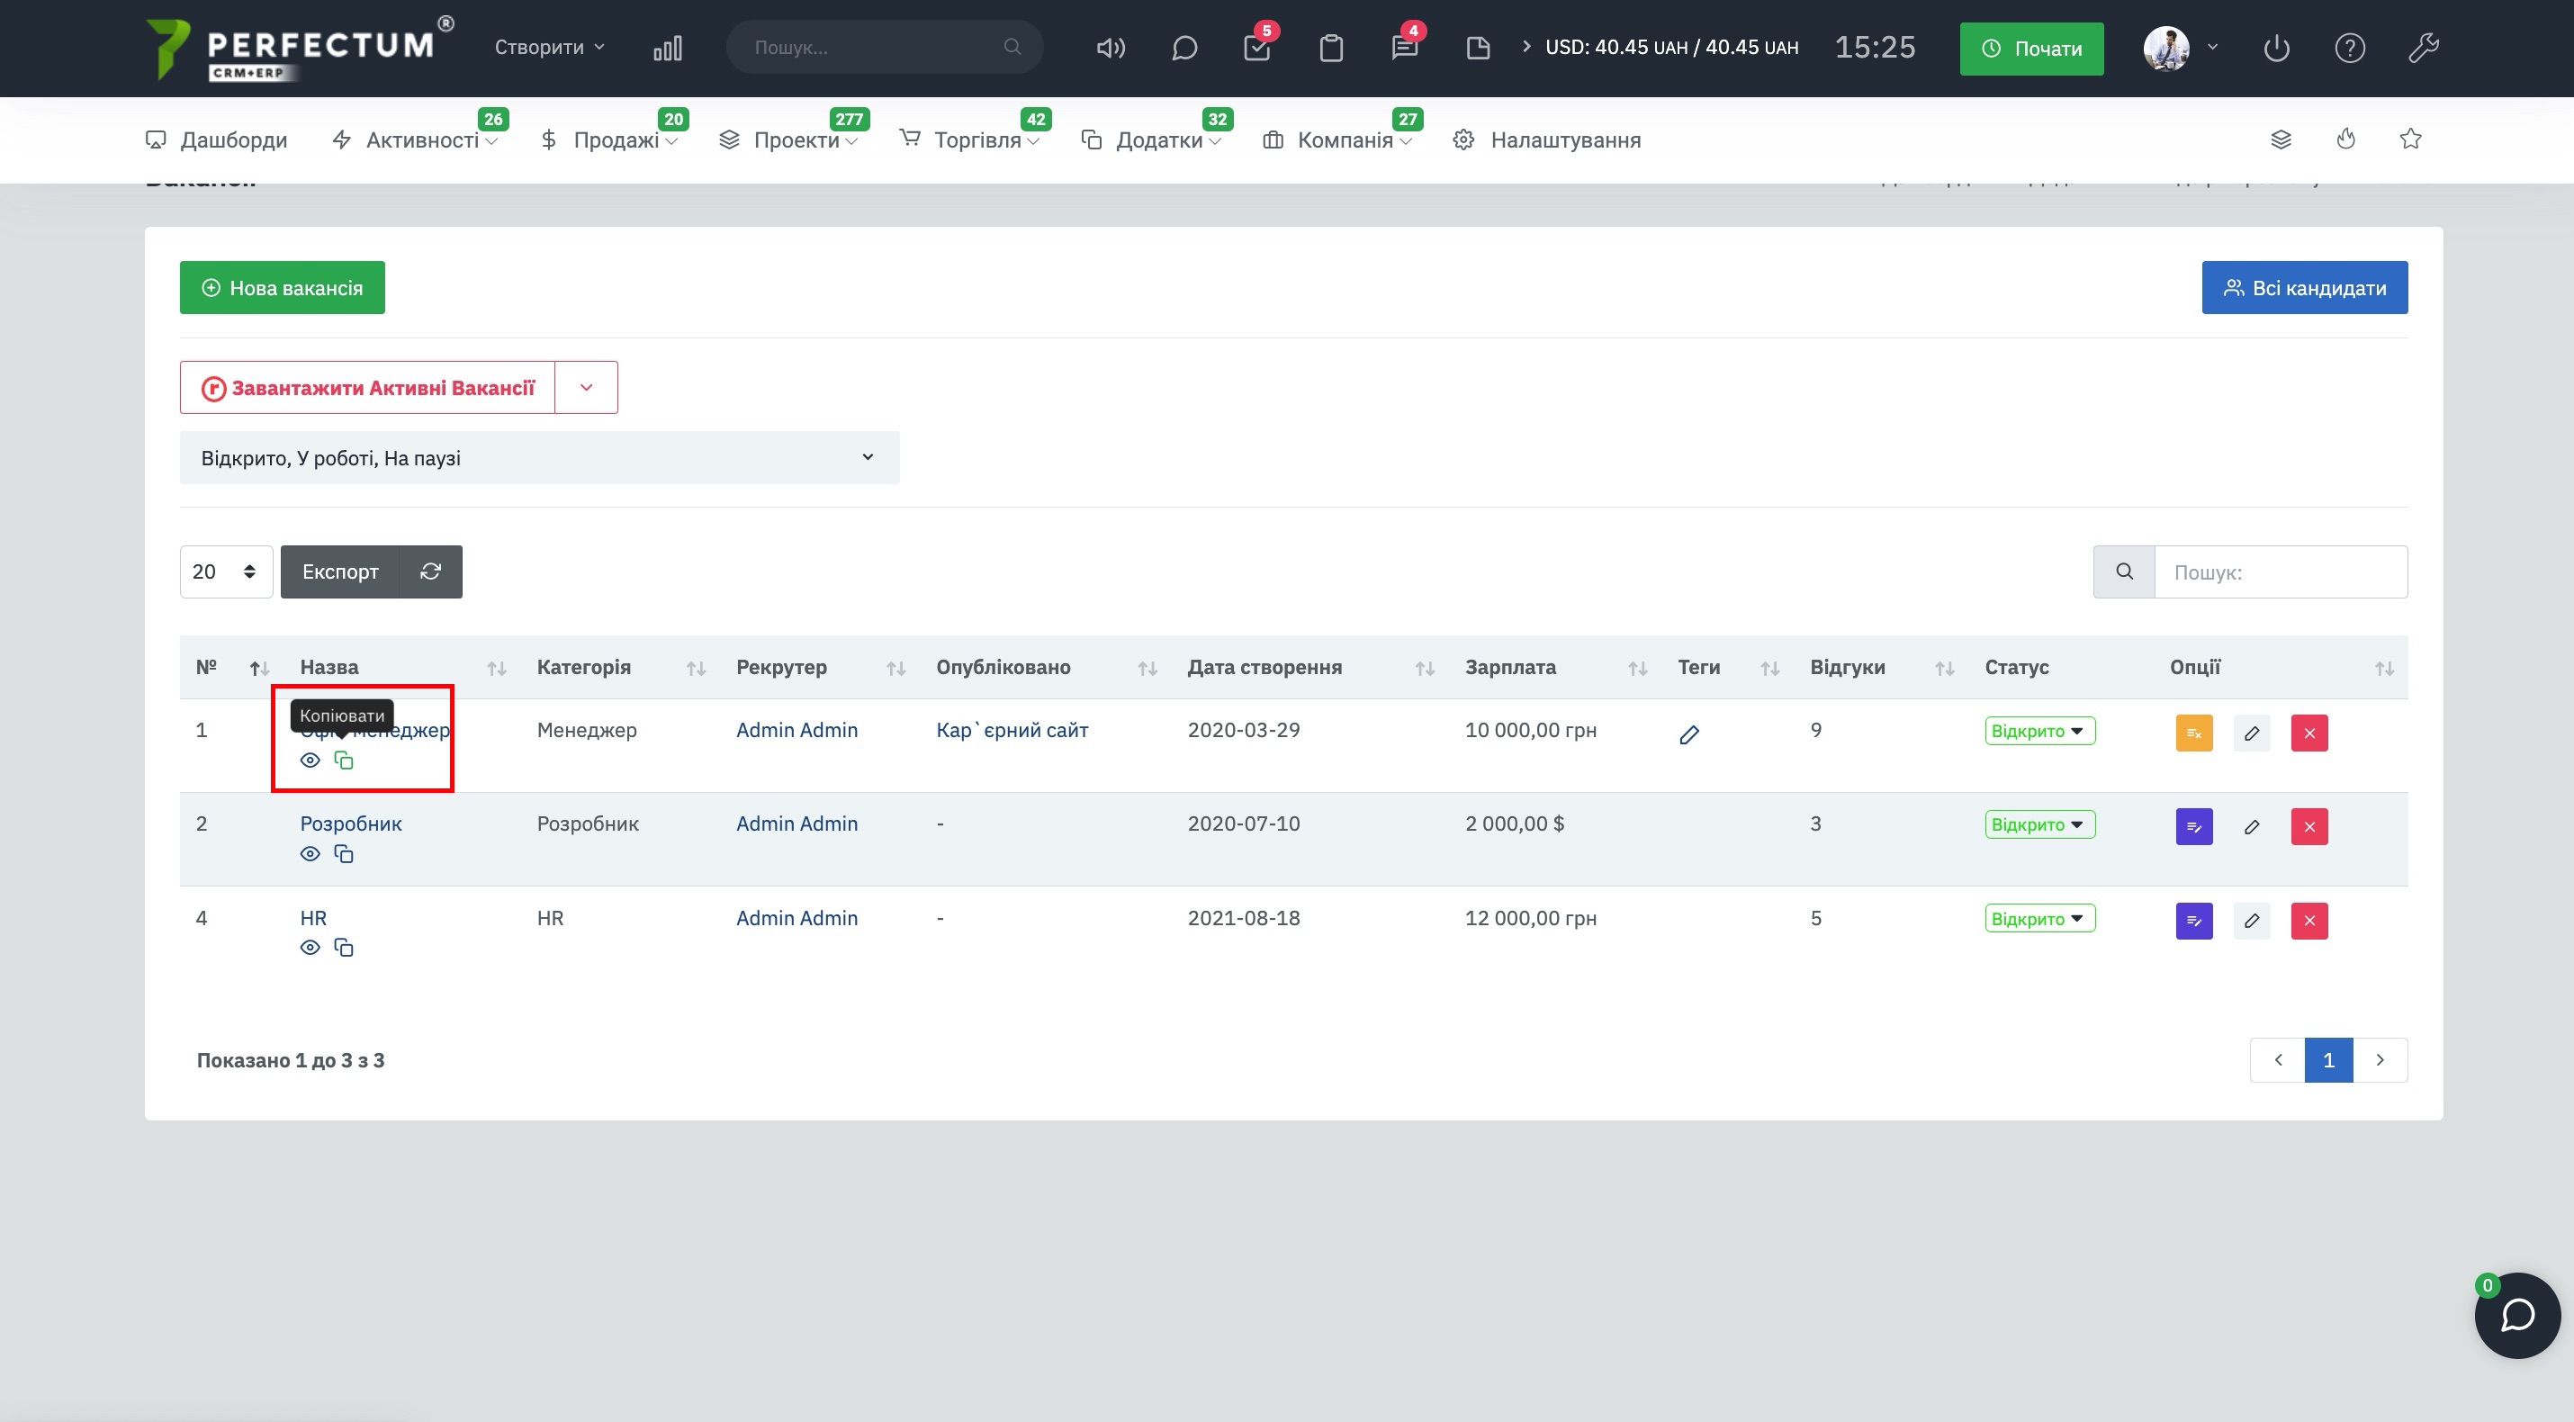Screen dimensions: 2574x1422
Task: Open messages icon with badge 4
Action: pyautogui.click(x=1404, y=48)
